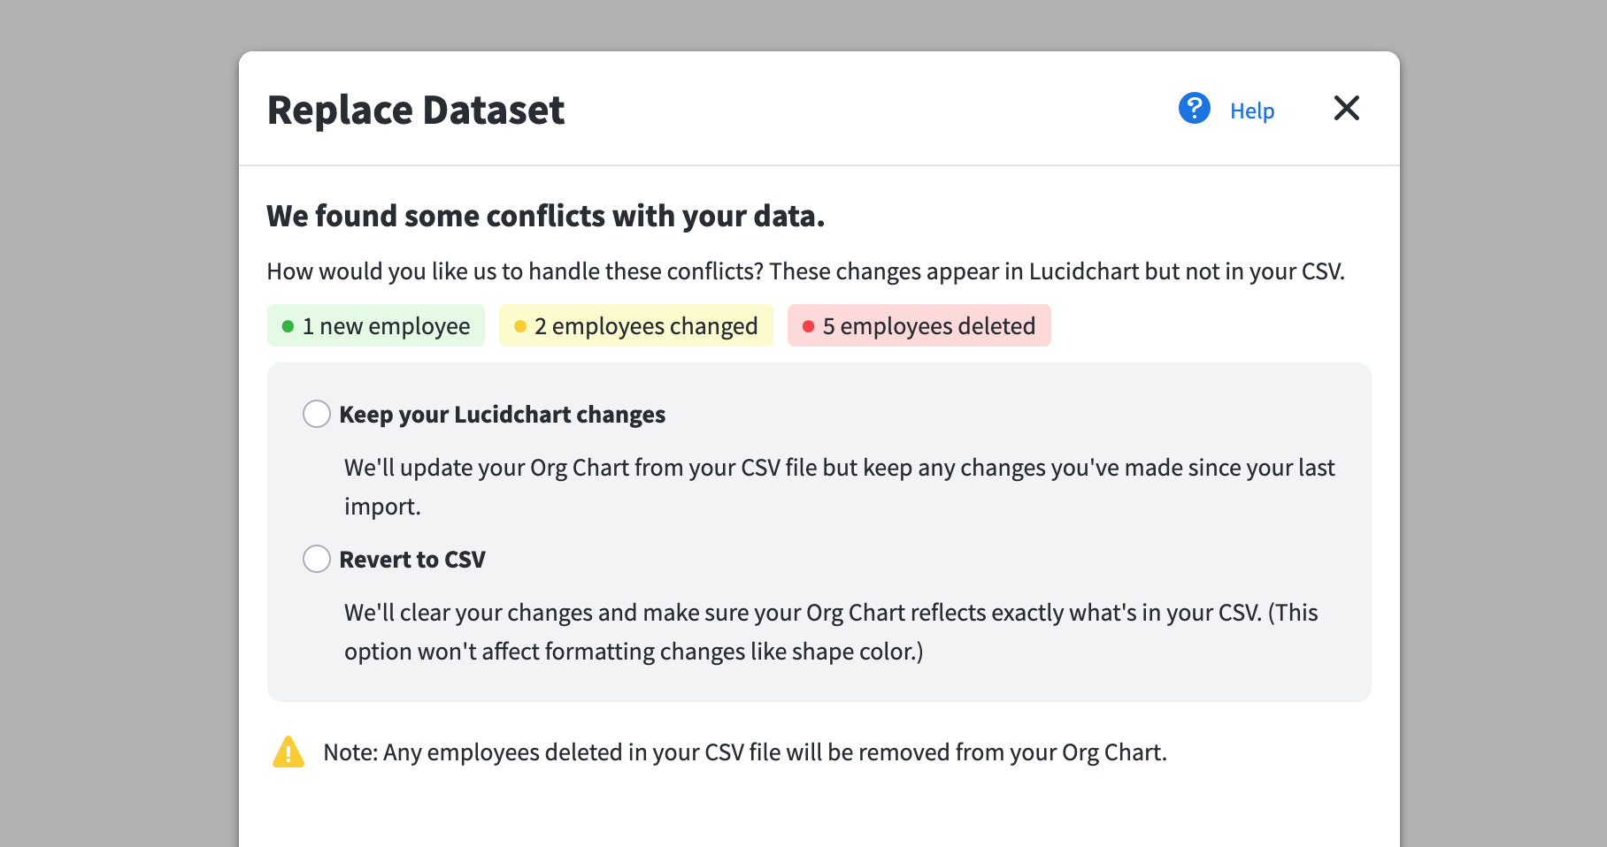Click the "How would you like us" question text

coord(805,271)
